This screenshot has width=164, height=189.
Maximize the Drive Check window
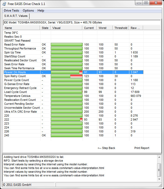coord(146,3)
